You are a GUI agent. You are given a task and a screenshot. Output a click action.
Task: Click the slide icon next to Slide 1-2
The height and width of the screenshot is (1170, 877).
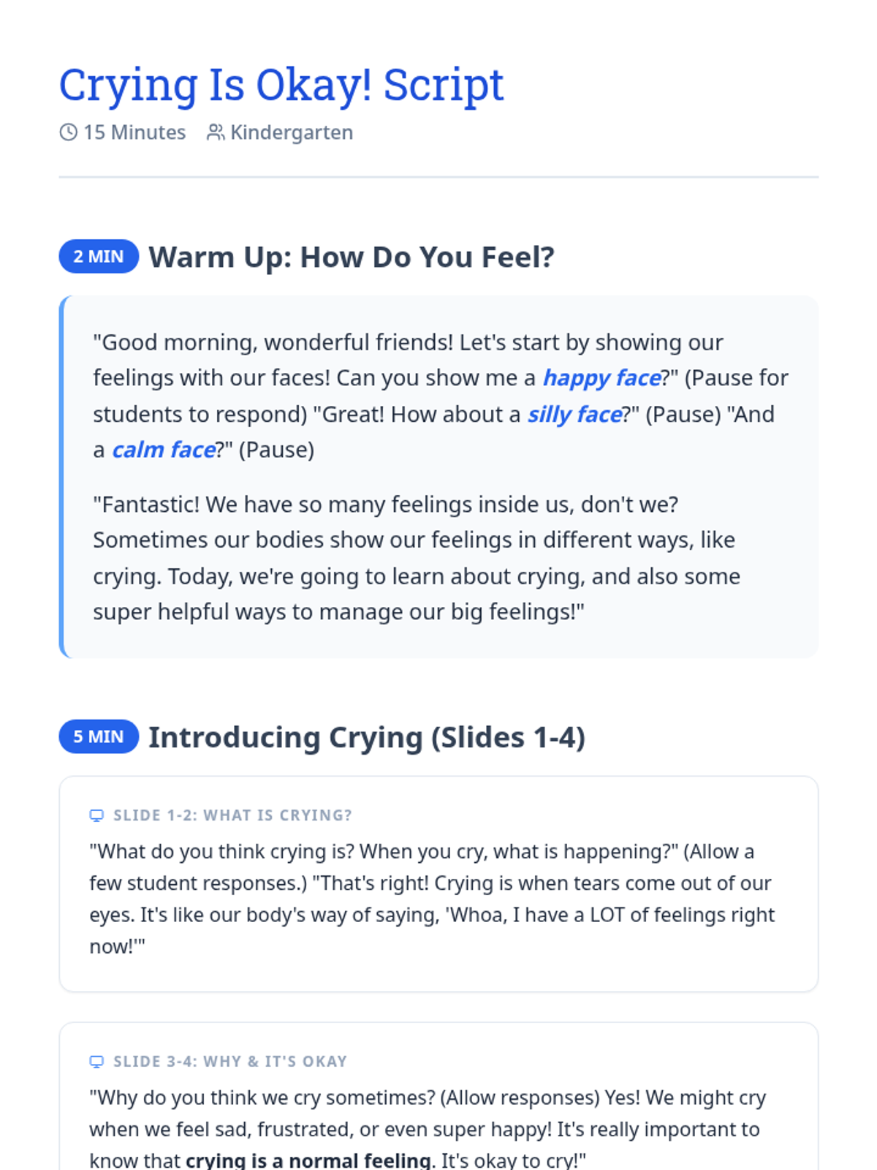point(96,815)
